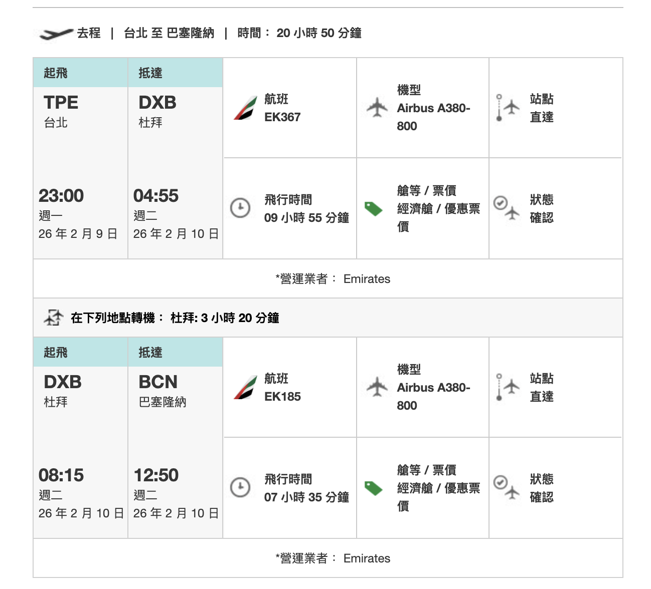Click the Emirates logo next to EK185

pyautogui.click(x=245, y=388)
